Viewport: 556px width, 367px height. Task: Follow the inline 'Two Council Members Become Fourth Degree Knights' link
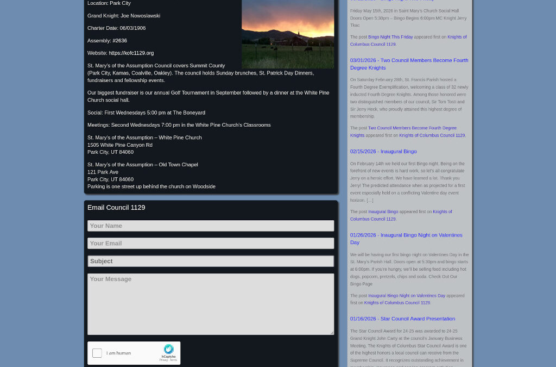(403, 132)
